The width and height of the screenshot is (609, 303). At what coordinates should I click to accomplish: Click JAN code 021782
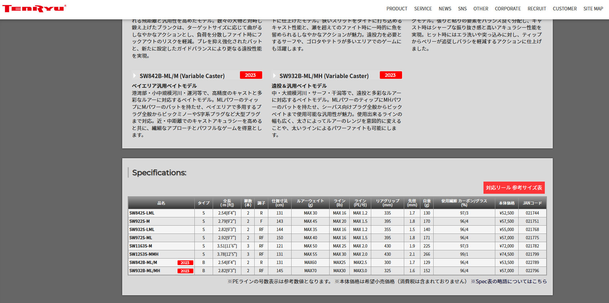click(x=532, y=246)
